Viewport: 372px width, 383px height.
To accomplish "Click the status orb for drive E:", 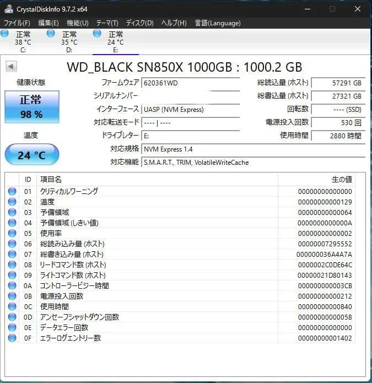I will coord(97,34).
